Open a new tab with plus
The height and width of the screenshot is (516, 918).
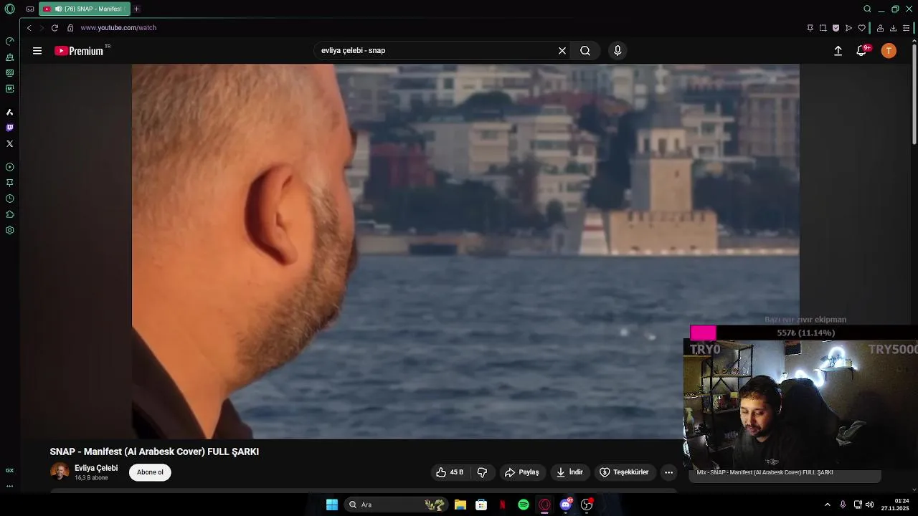click(136, 9)
